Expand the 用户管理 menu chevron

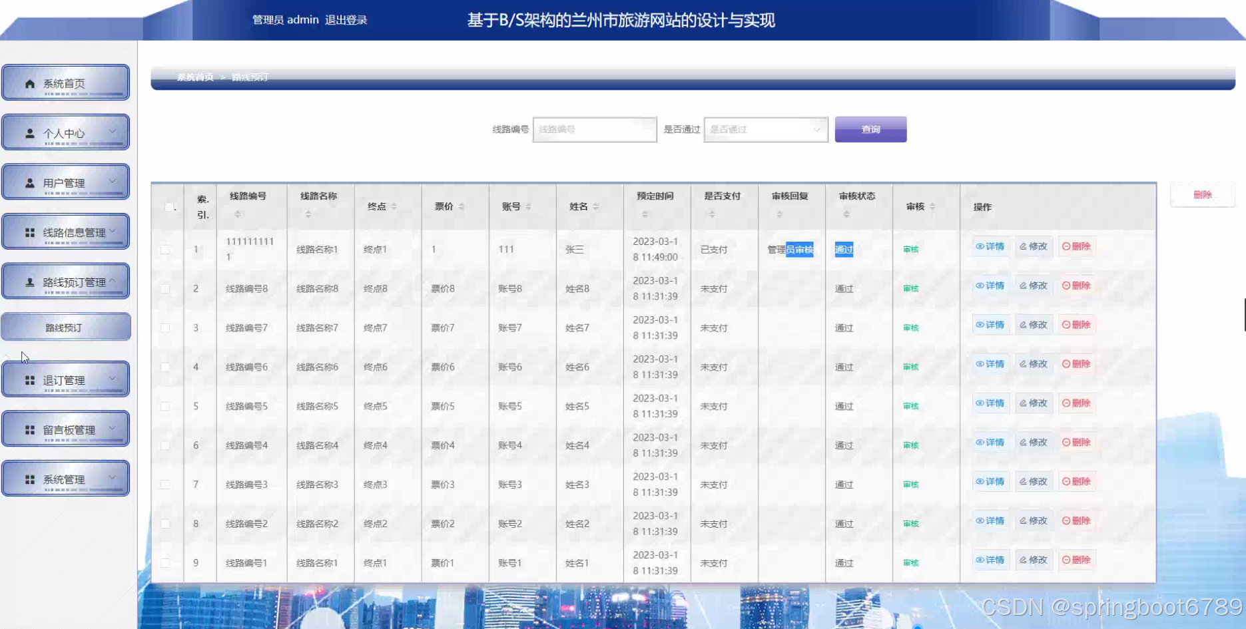tap(112, 181)
